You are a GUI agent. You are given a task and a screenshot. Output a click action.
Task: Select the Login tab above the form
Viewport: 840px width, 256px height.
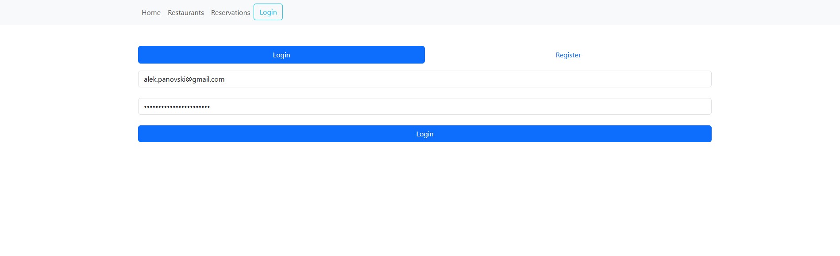[281, 55]
